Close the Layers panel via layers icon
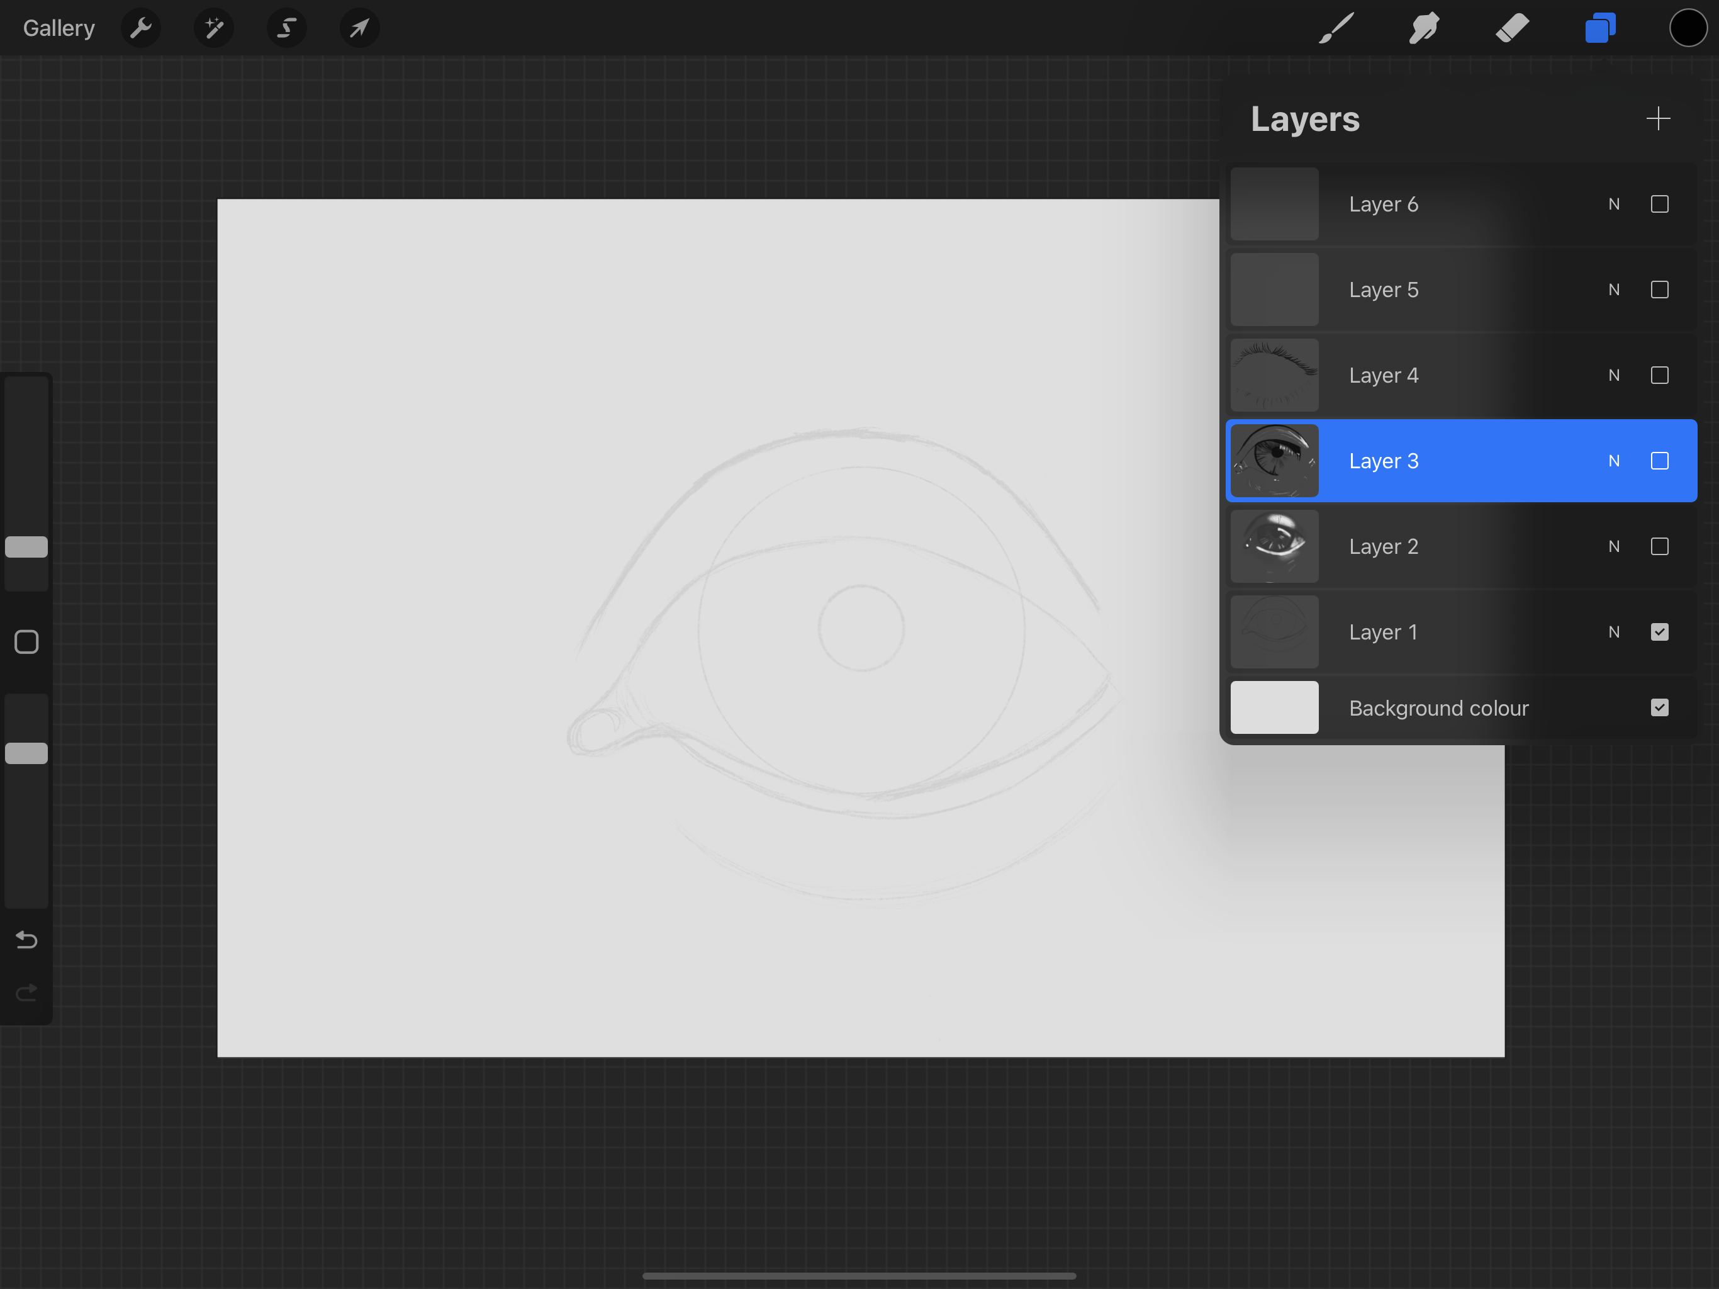Viewport: 1719px width, 1289px height. click(1600, 29)
